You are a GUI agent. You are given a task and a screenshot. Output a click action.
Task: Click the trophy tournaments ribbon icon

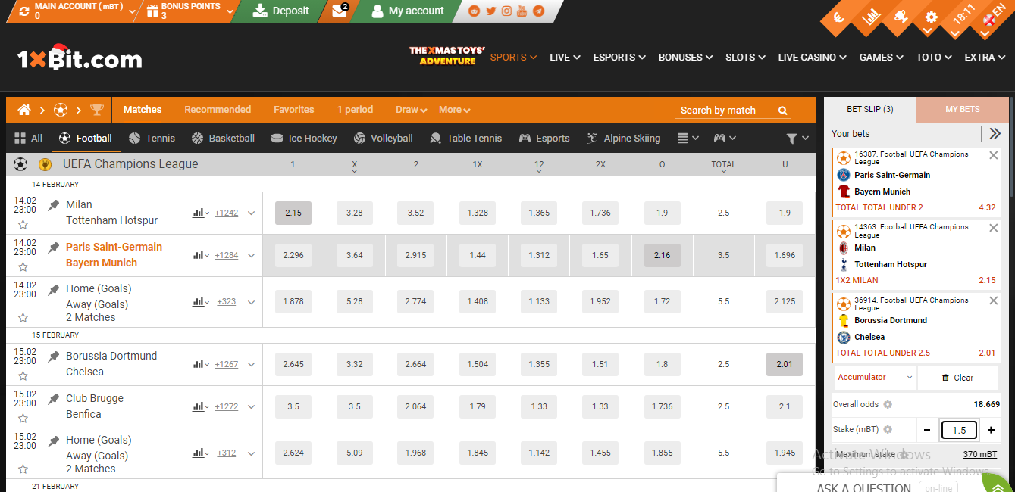pos(96,110)
